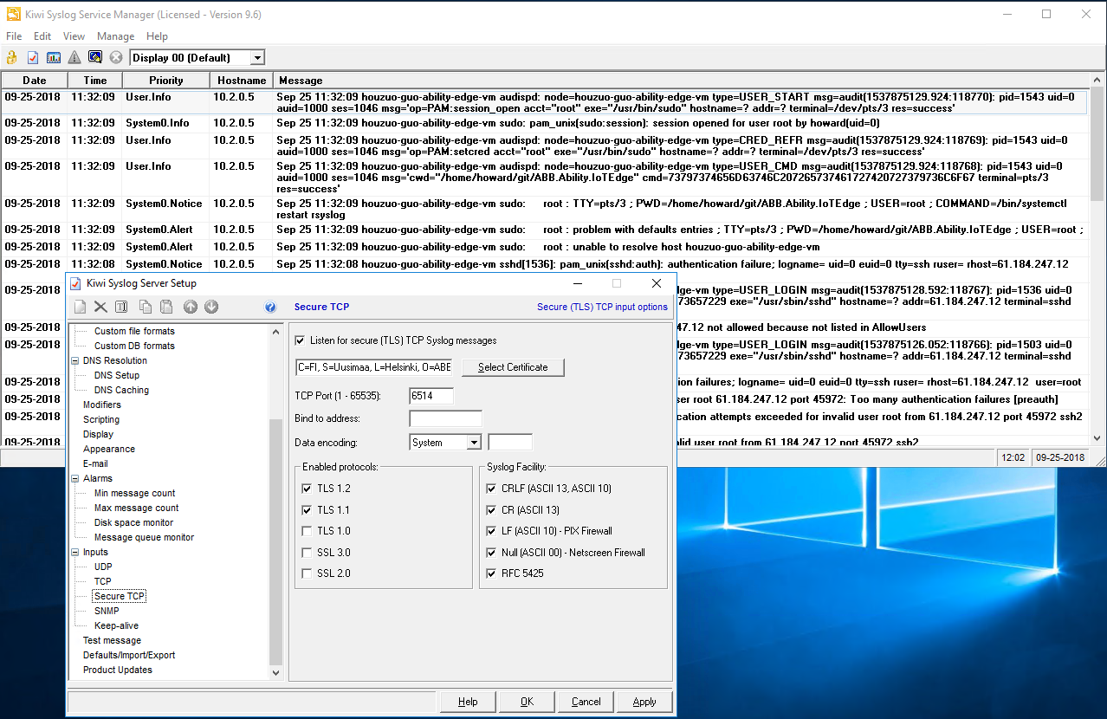The image size is (1107, 719).
Task: Click the yellow padlock icon in main toolbar
Action: pos(12,57)
